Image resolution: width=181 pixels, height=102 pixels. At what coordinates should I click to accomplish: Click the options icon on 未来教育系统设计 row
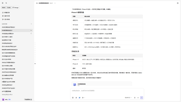31,30
